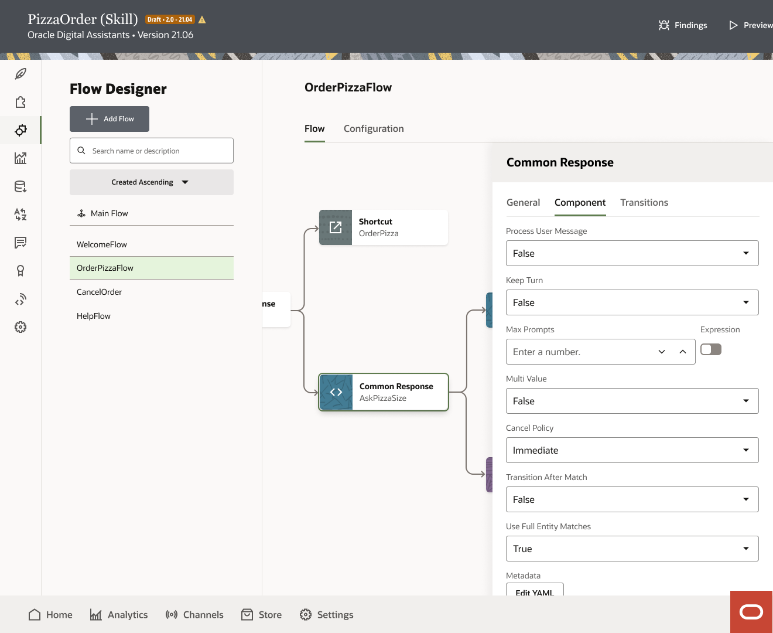The height and width of the screenshot is (633, 773).
Task: Open the Use Full Entity Matches dropdown
Action: point(632,549)
